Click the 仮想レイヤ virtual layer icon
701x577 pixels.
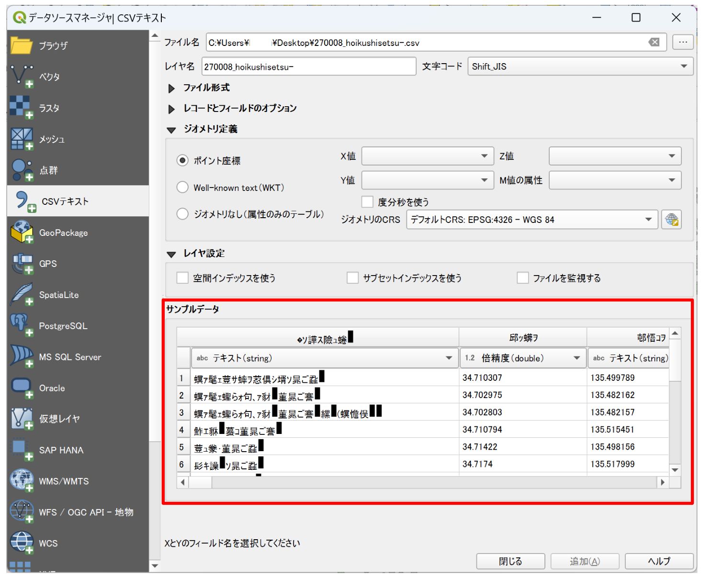(x=22, y=419)
